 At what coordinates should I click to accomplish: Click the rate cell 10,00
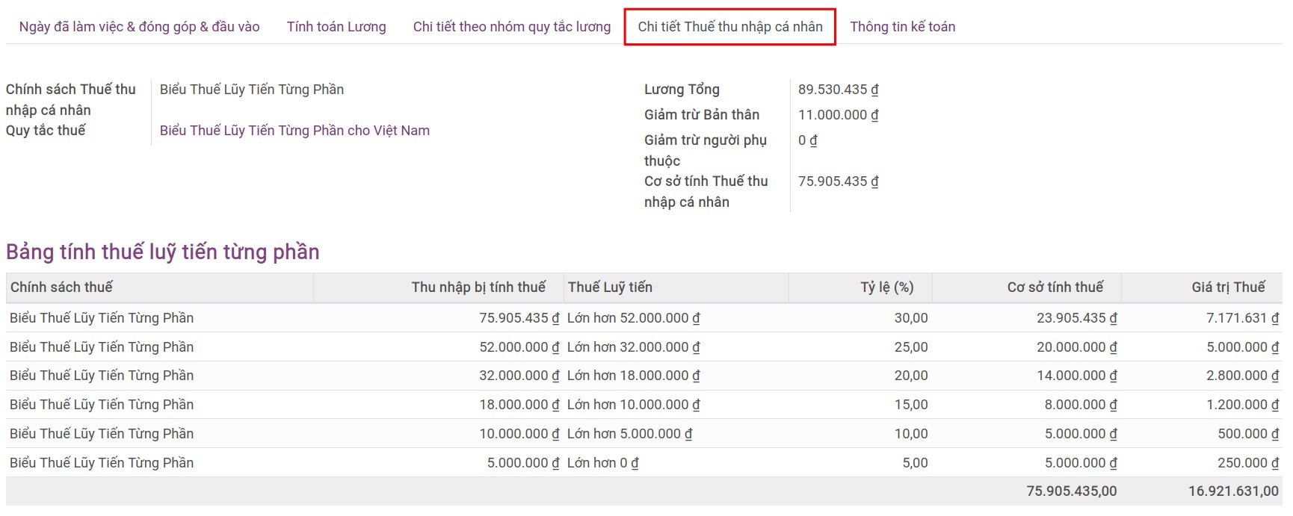coord(911,434)
